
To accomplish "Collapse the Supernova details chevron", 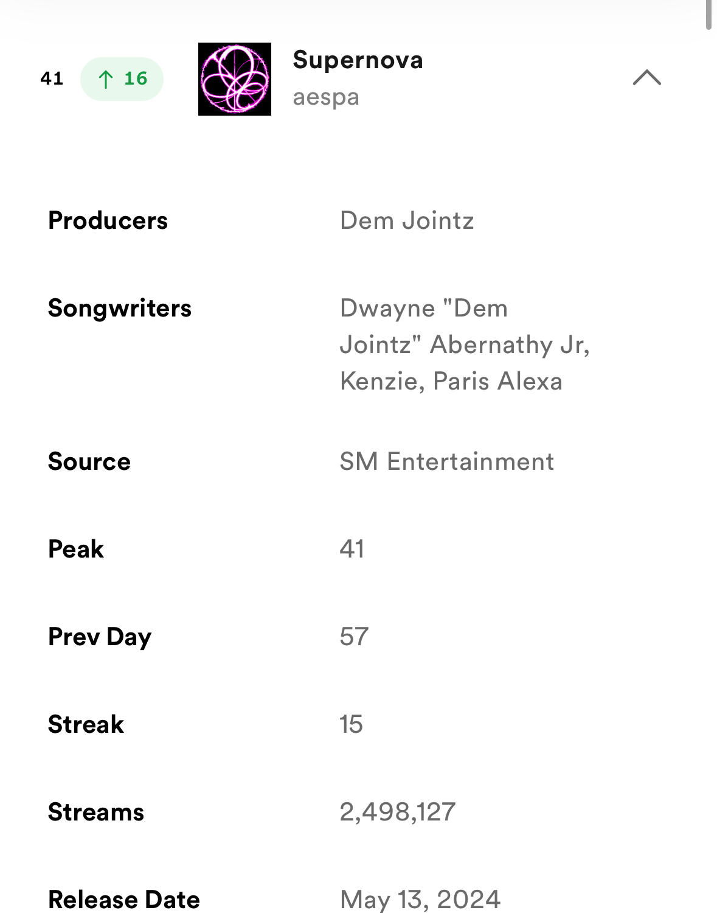I will (x=646, y=78).
